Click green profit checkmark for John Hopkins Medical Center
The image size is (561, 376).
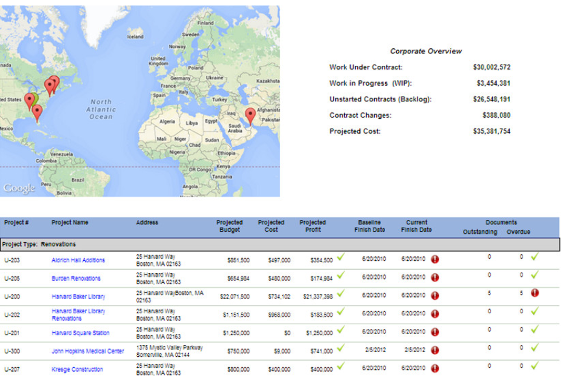click(341, 348)
